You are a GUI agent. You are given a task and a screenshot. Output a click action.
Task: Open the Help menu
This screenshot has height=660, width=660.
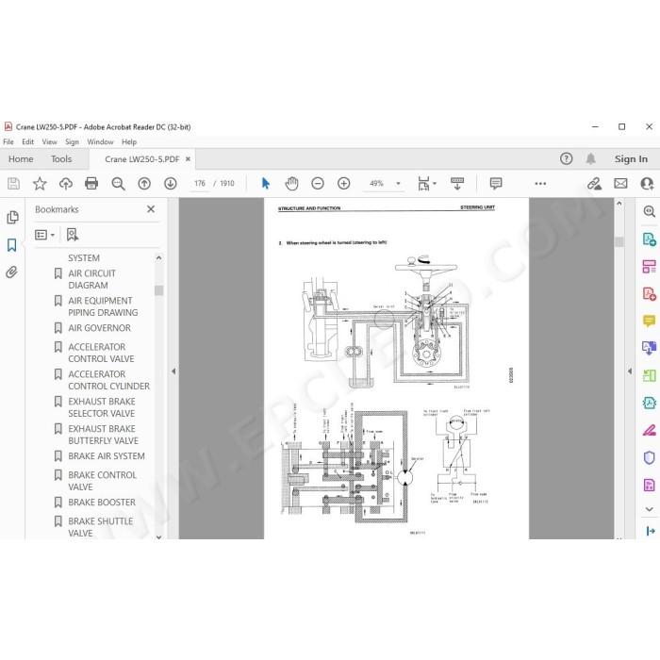click(129, 141)
